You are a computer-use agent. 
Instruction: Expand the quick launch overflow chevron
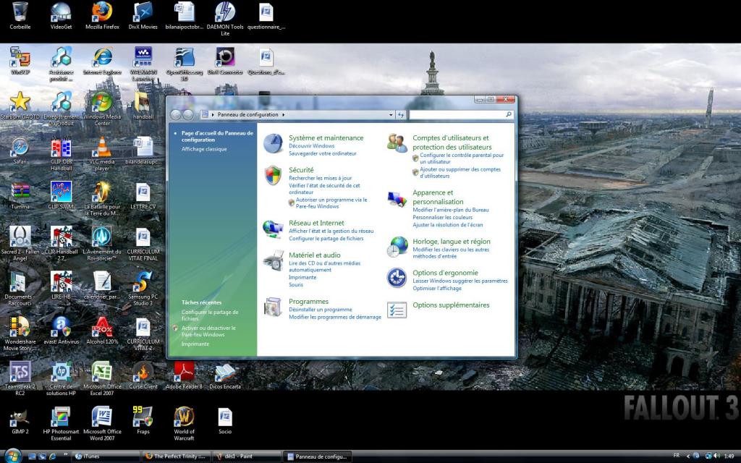click(x=65, y=456)
